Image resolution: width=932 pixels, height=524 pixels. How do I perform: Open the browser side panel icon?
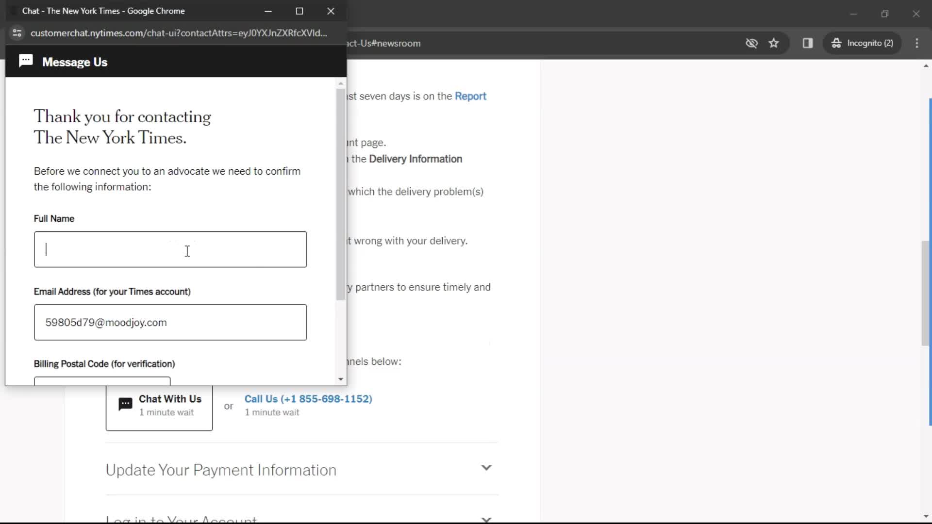click(808, 43)
